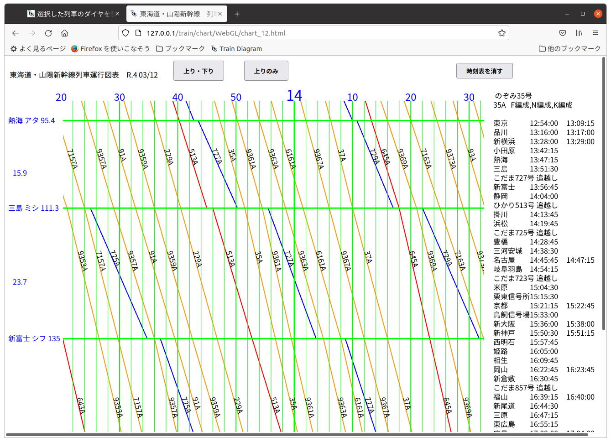
Task: Click the 熱海 アタ 95.4 station label
Action: coord(31,120)
